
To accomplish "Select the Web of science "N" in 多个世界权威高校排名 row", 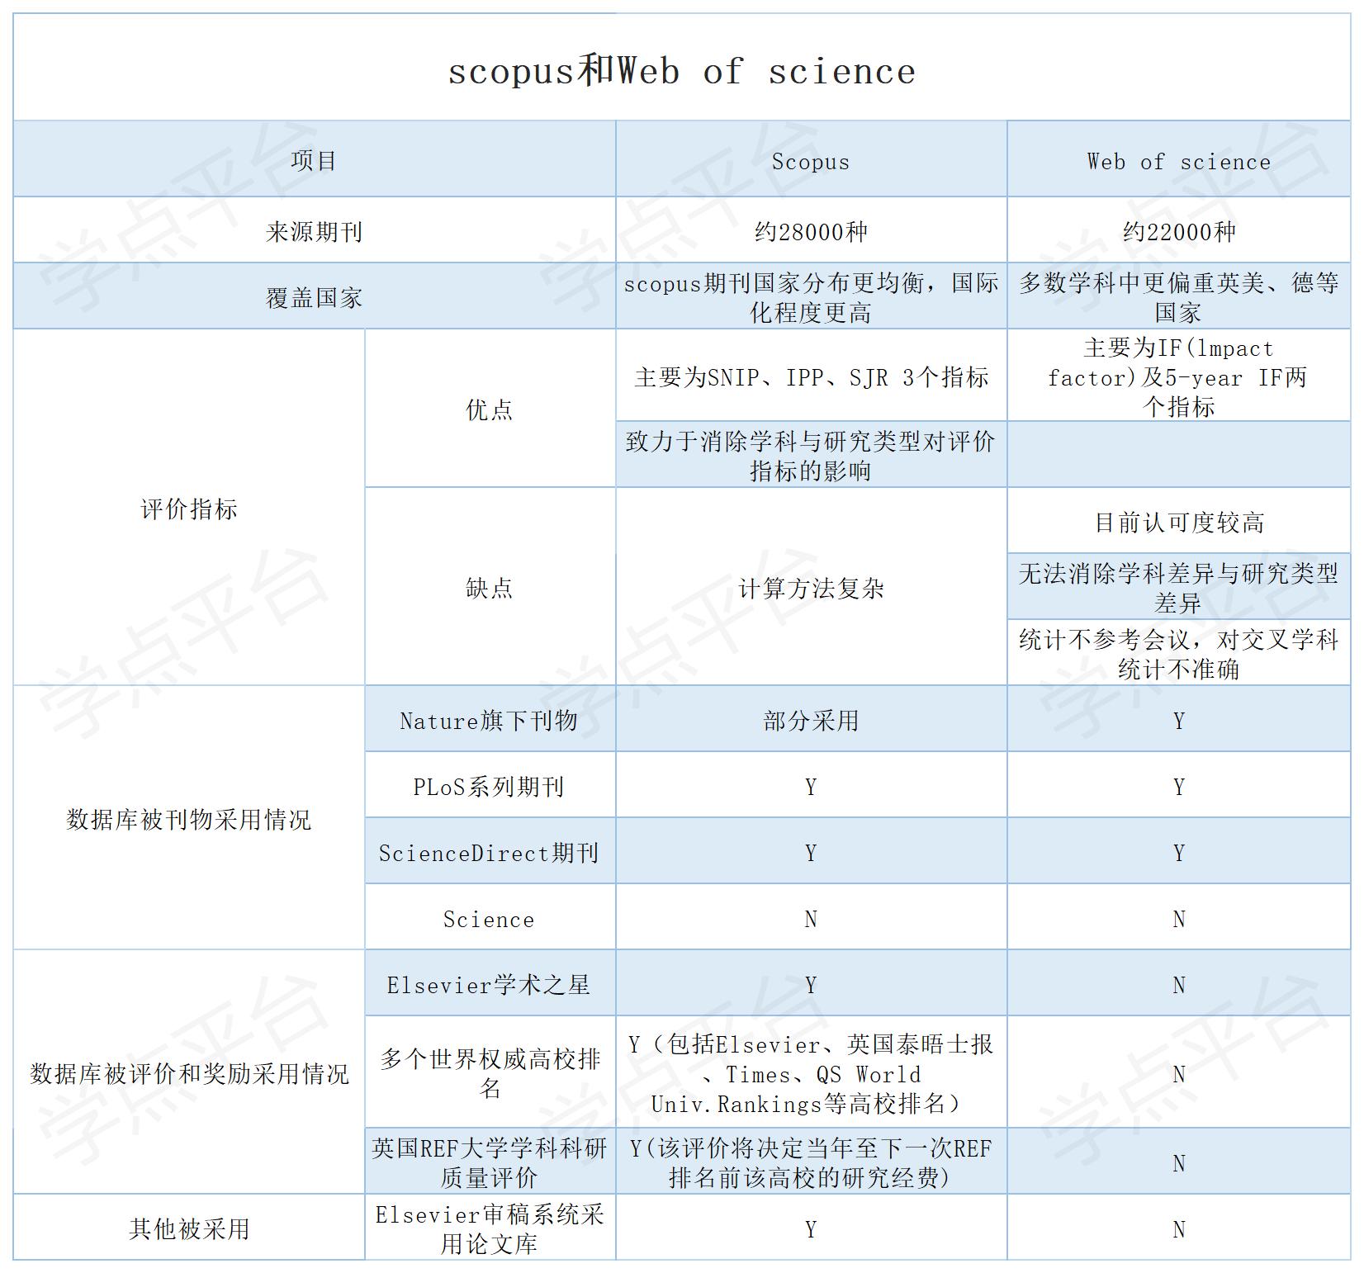I will [1179, 1072].
